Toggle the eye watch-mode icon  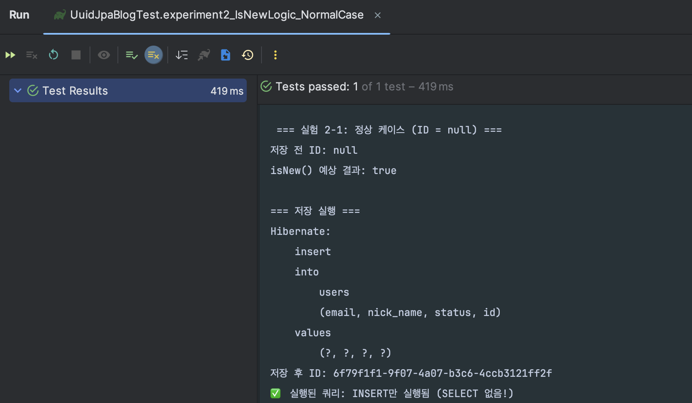(x=104, y=55)
